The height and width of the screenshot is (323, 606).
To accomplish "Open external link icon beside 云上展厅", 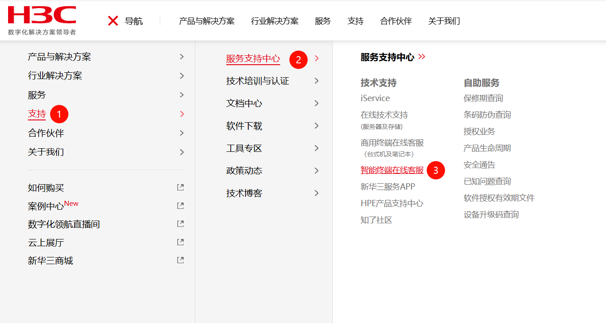I will [180, 242].
